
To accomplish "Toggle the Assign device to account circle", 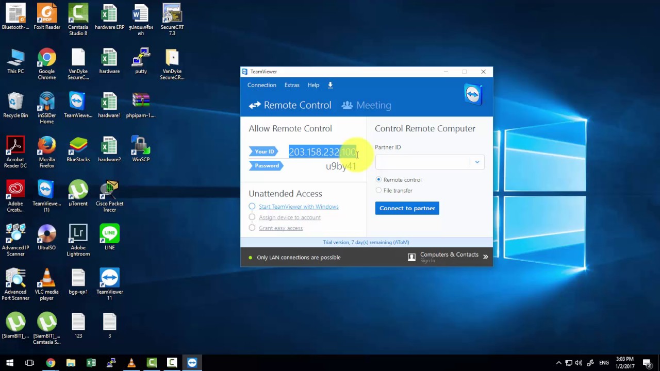I will [x=252, y=217].
